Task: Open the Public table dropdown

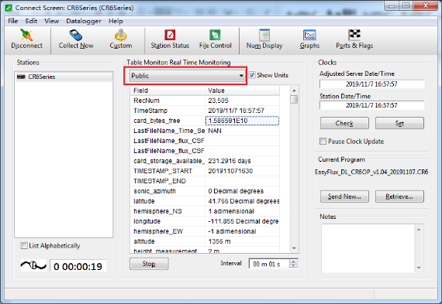Action: (187, 76)
